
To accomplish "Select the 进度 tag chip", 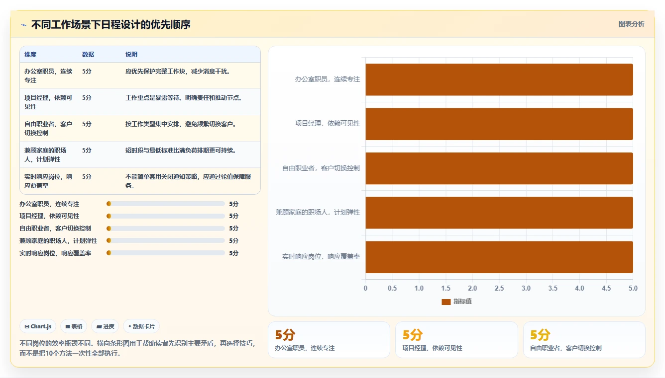I will (x=105, y=326).
